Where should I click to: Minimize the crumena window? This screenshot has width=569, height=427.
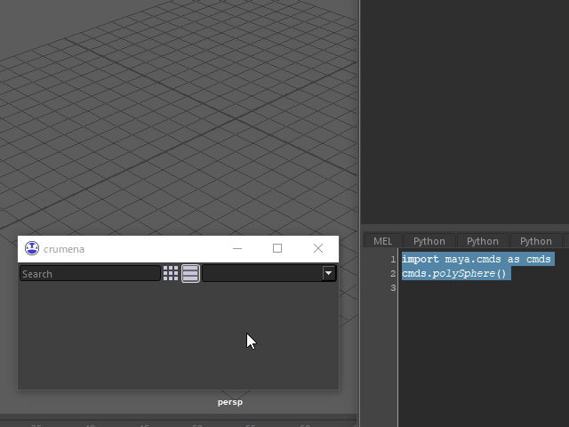click(x=237, y=249)
